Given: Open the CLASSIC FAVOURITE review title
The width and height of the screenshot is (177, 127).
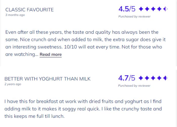Looking at the screenshot, I should click(29, 10).
